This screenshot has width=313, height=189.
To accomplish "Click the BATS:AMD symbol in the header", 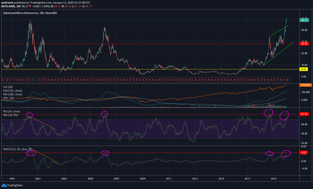I will [x=8, y=6].
